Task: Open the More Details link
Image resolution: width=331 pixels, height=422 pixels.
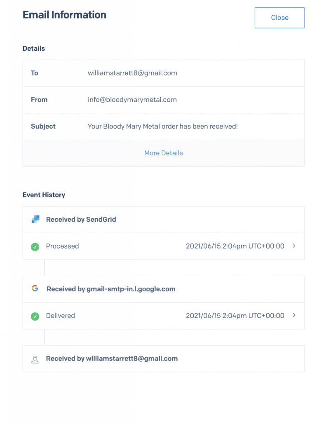Action: tap(164, 153)
